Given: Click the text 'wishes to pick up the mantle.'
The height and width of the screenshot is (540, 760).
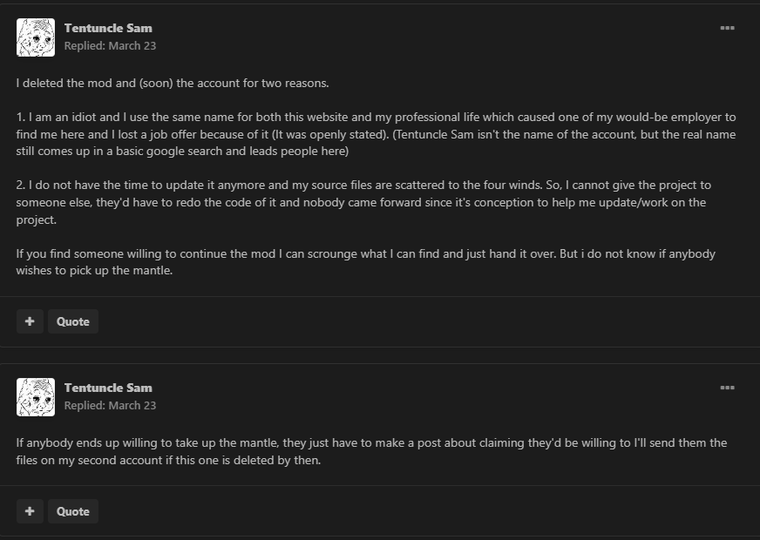Looking at the screenshot, I should pos(94,270).
